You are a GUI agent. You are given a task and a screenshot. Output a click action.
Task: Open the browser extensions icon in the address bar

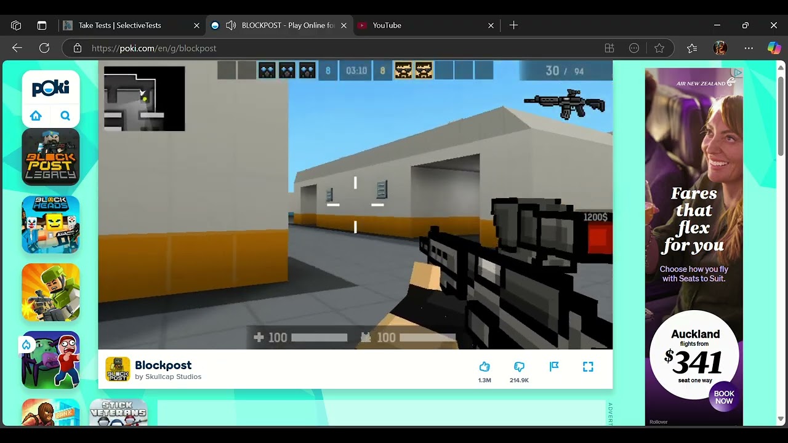click(x=609, y=48)
